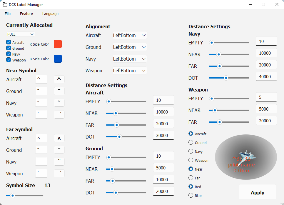Open the Weapon alignment dropdown

tap(129, 70)
